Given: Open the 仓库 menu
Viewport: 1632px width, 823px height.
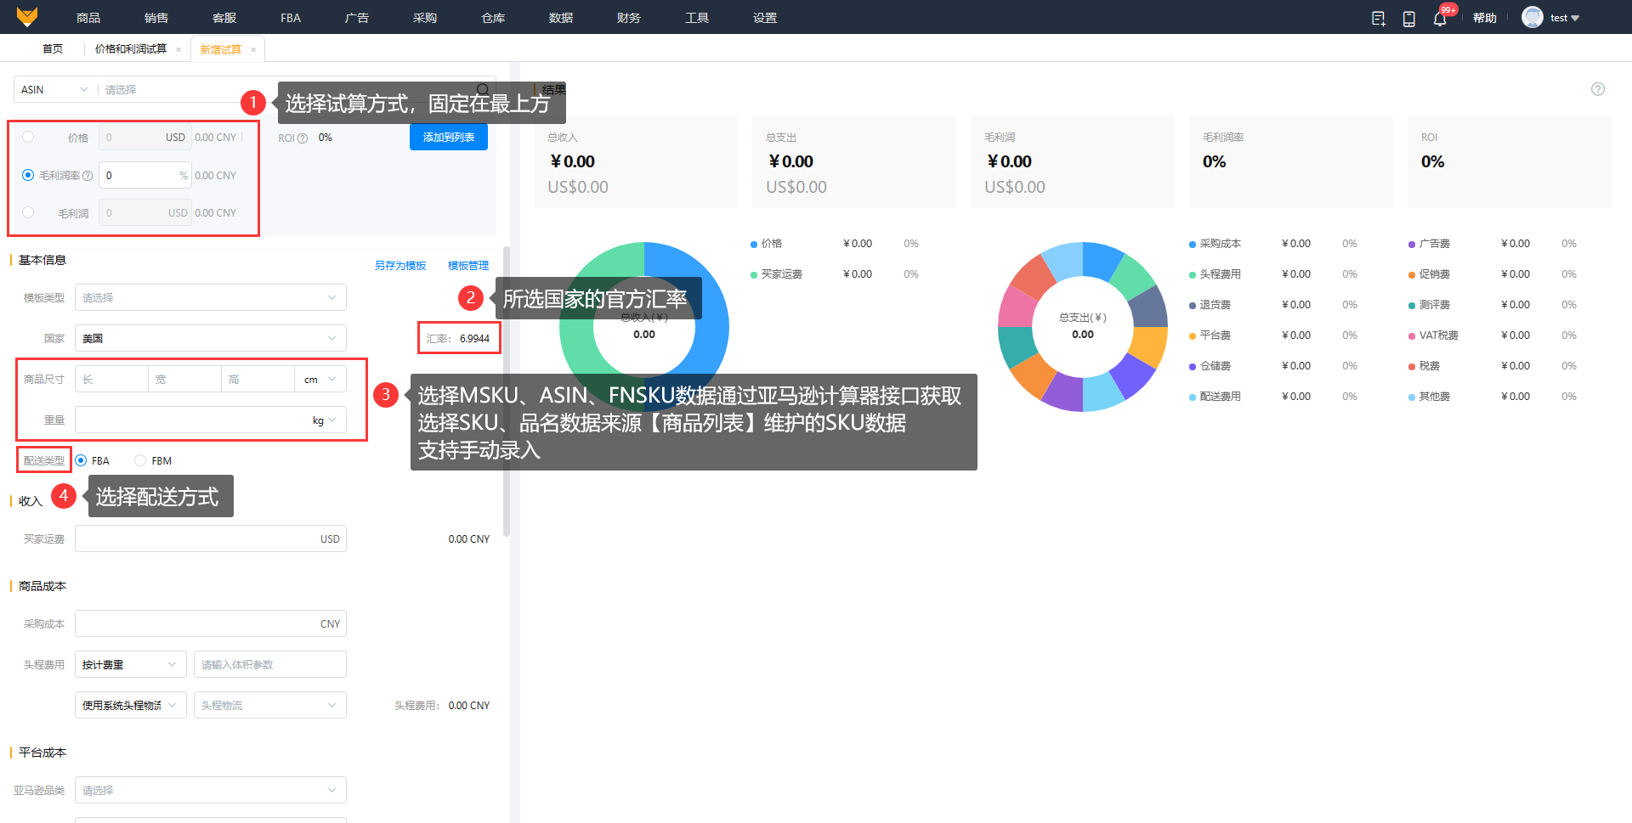Looking at the screenshot, I should pos(493,18).
